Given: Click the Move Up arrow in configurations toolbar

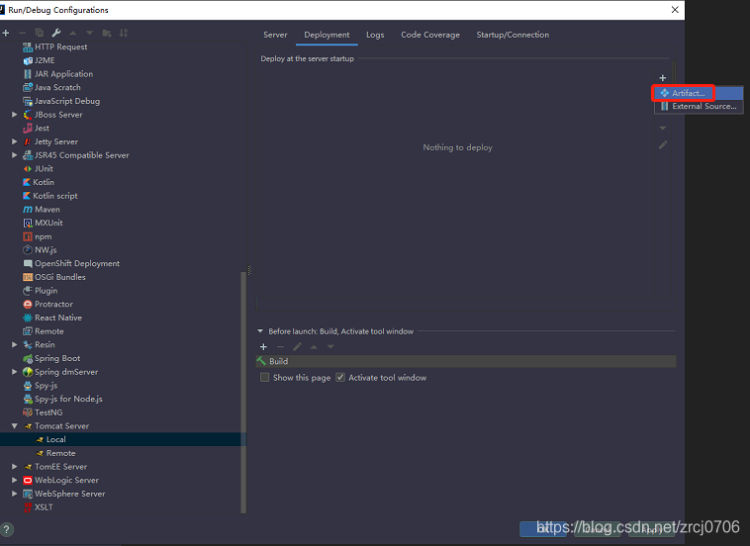Looking at the screenshot, I should [72, 33].
